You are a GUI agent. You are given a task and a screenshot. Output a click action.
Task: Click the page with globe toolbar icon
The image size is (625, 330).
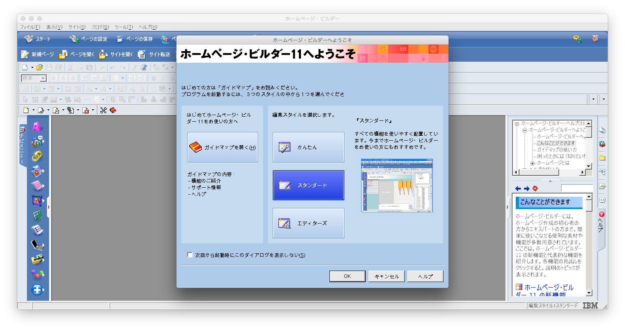(70, 110)
